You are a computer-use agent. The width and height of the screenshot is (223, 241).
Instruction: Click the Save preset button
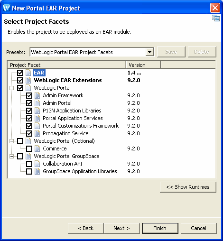[171, 52]
